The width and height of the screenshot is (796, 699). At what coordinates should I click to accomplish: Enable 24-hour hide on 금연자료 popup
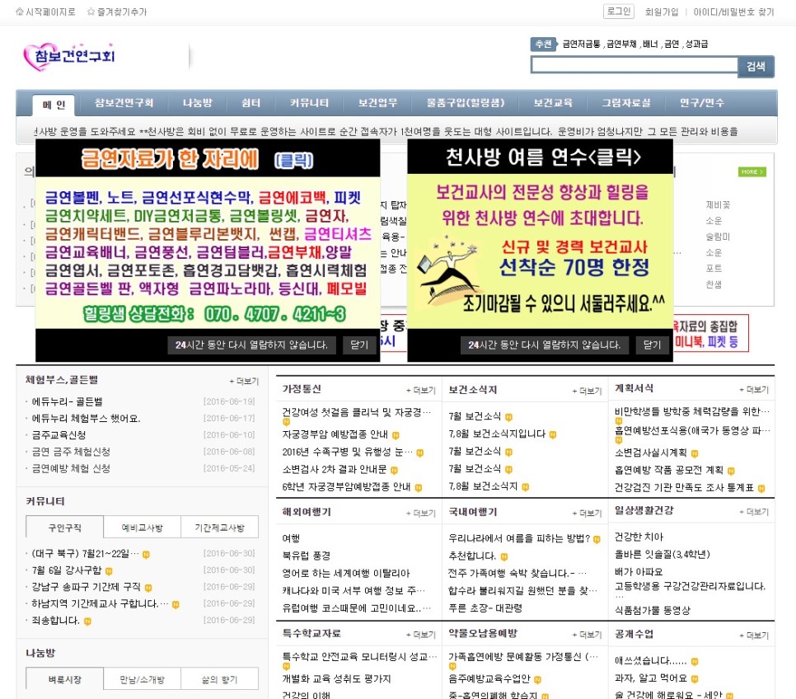(x=251, y=345)
